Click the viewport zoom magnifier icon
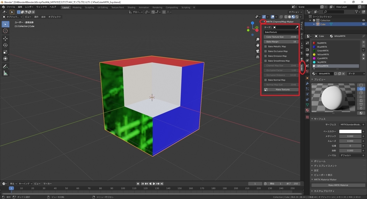 (258, 39)
